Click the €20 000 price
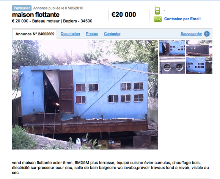 pos(124,14)
